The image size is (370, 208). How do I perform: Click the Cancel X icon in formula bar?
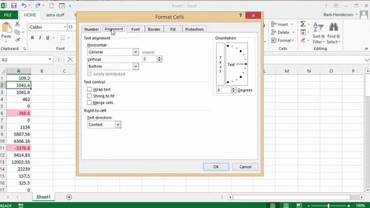click(70, 60)
